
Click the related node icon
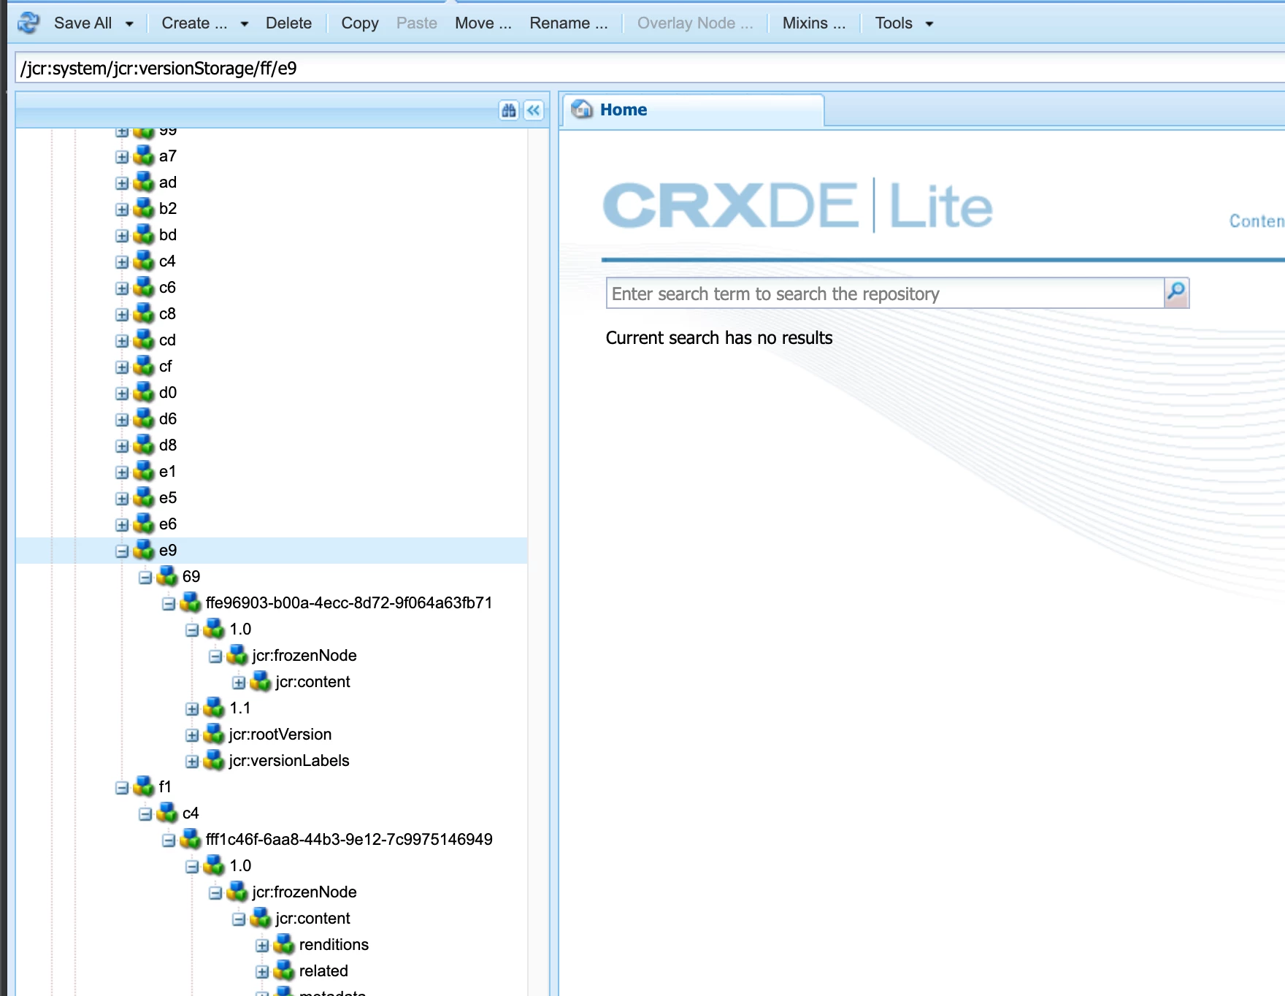pyautogui.click(x=284, y=971)
